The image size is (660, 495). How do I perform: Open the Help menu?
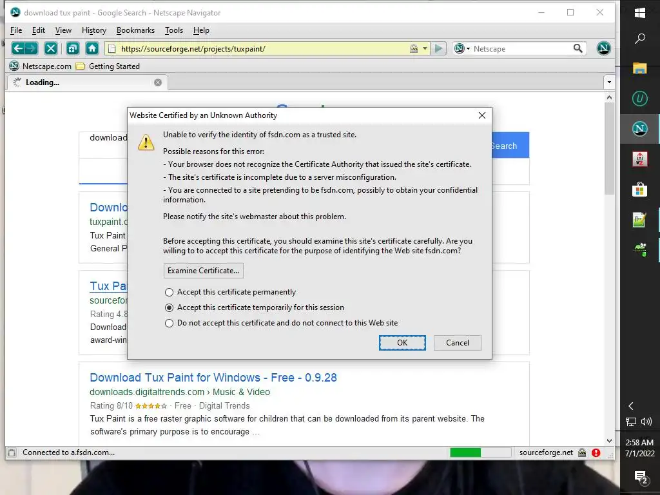point(201,30)
